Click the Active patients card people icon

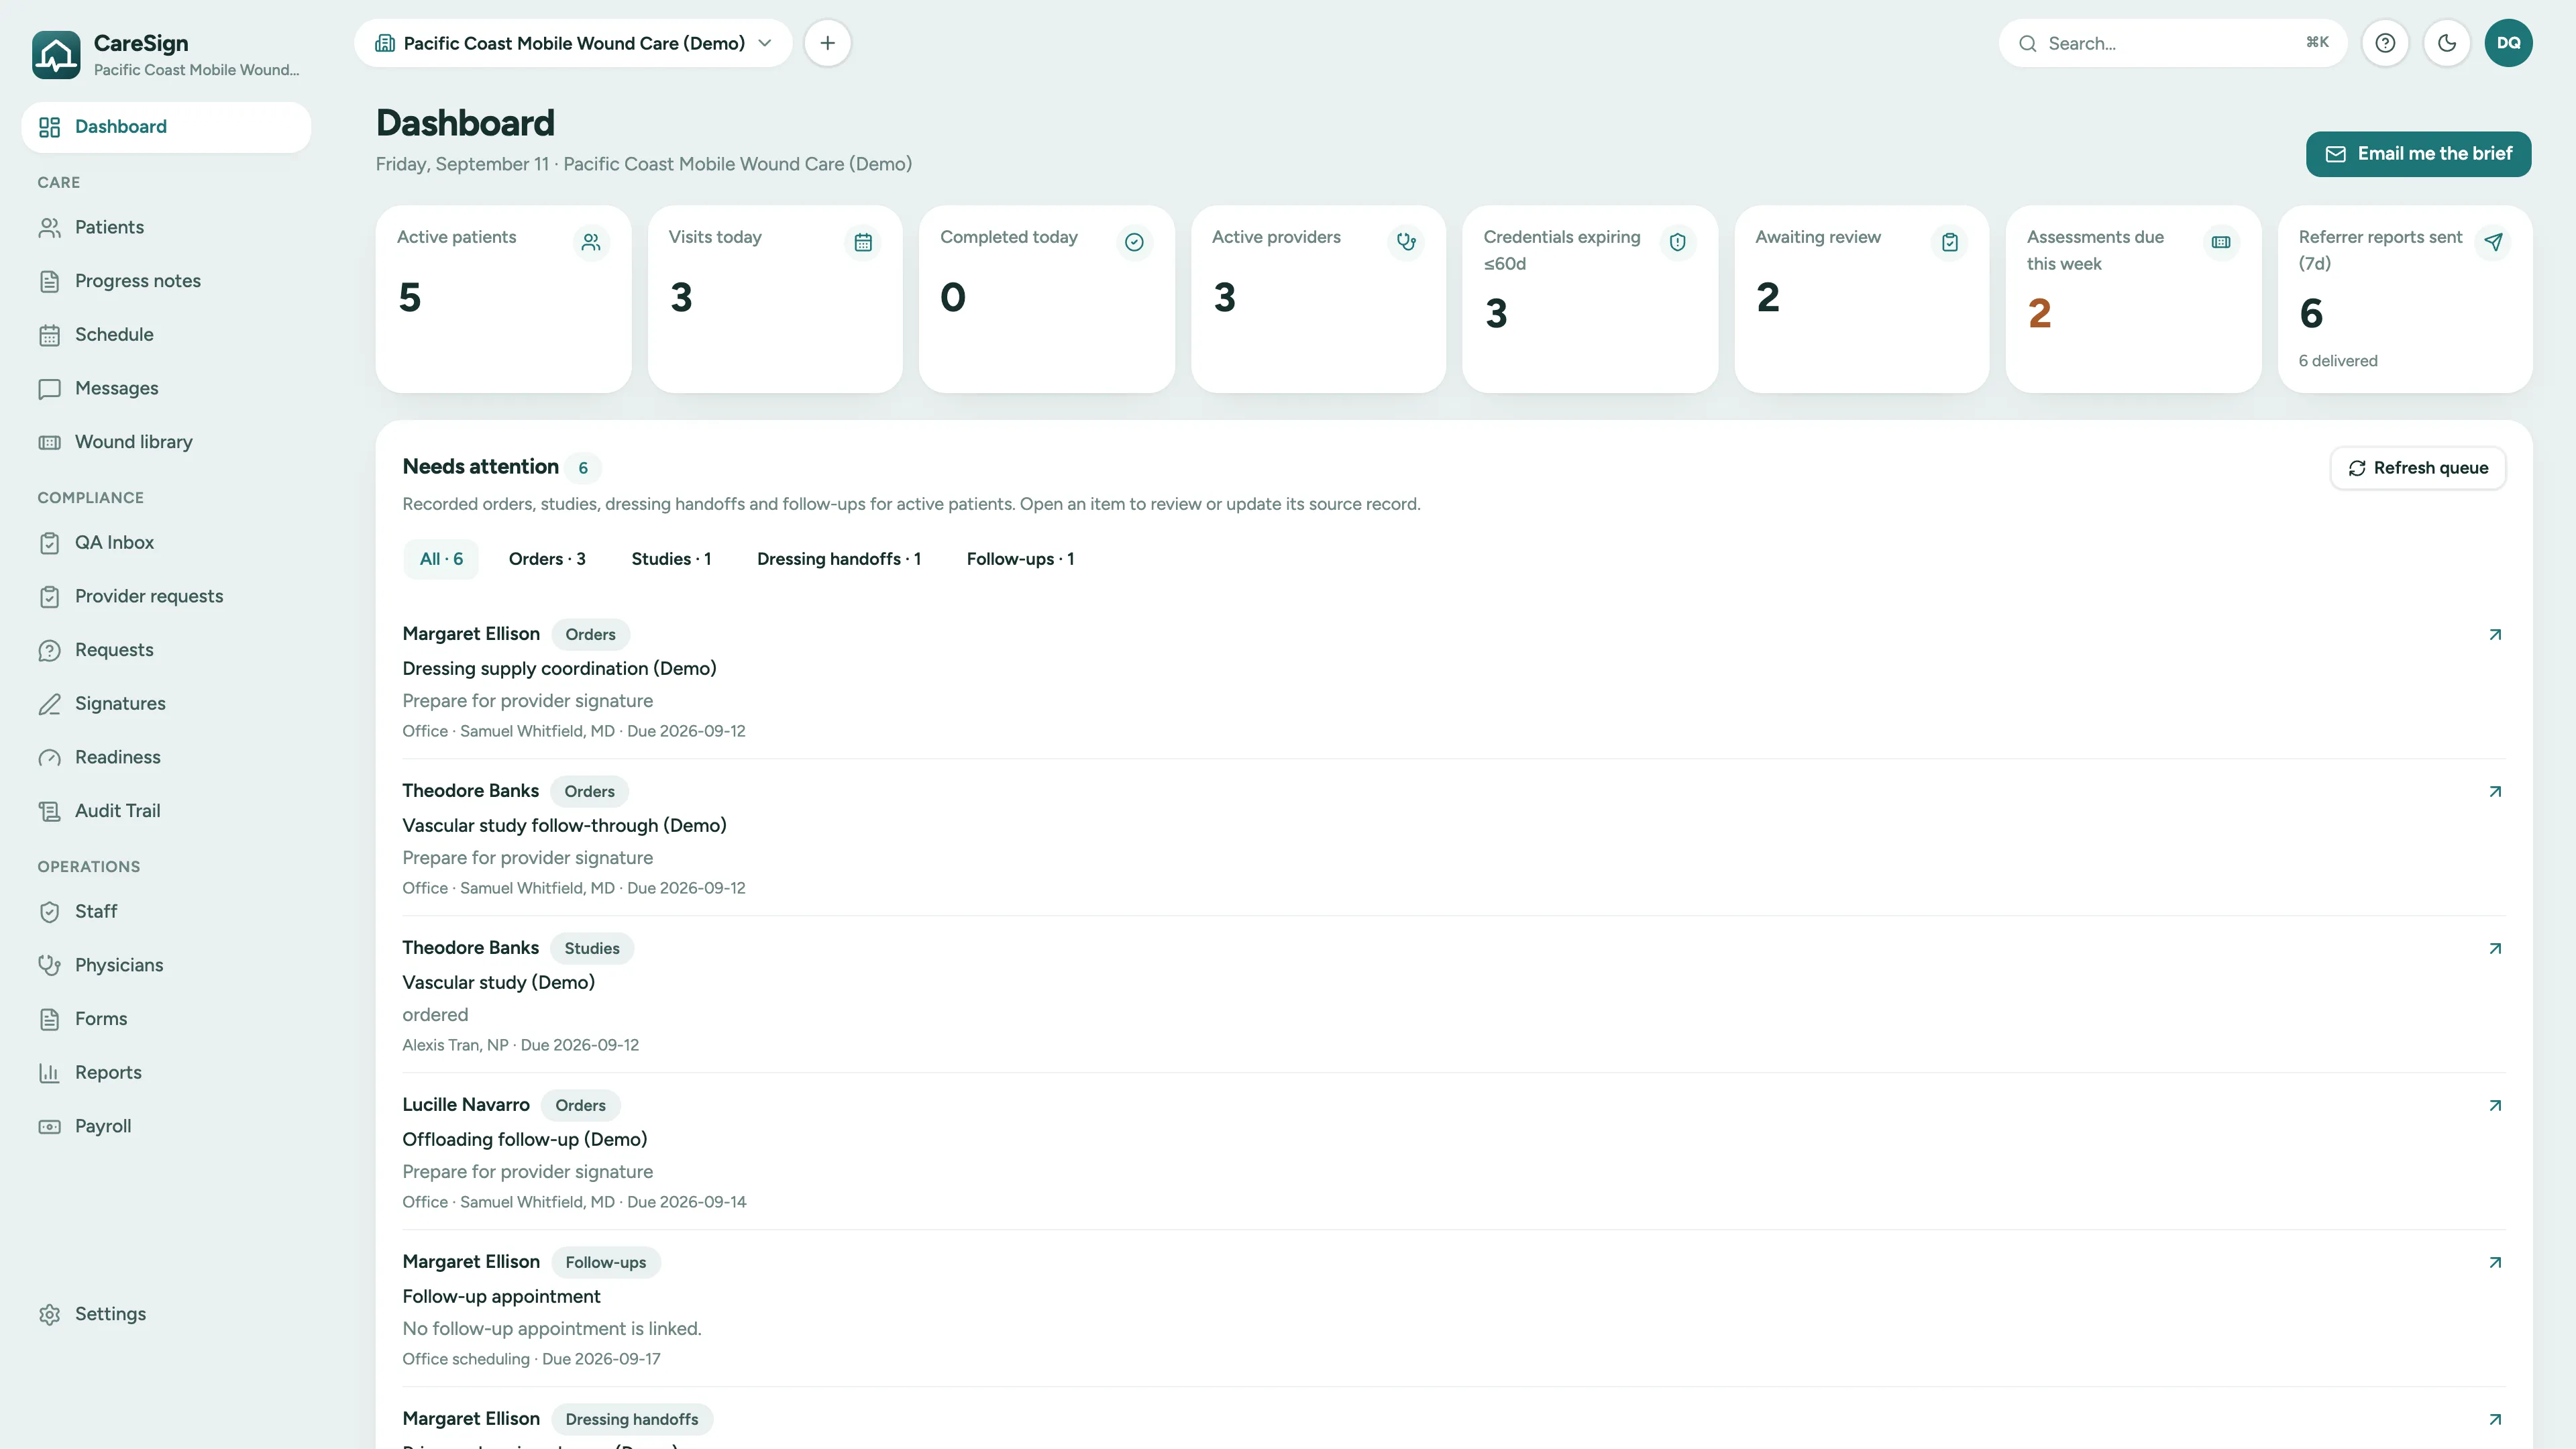click(591, 242)
